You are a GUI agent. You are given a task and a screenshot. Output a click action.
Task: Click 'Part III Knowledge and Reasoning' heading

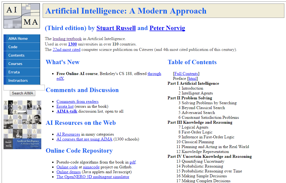[200, 122]
